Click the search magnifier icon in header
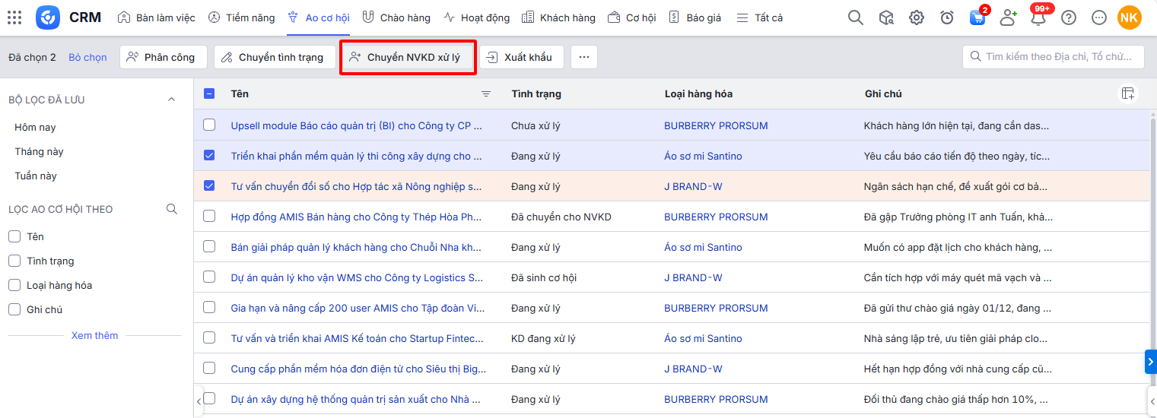 coord(856,17)
